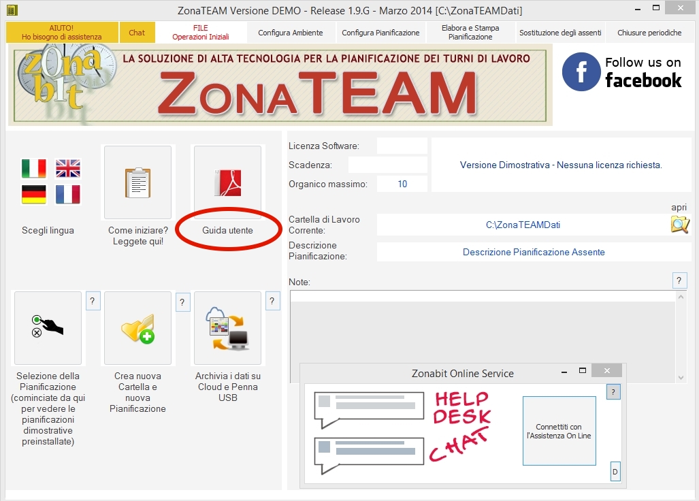Close the ZonaTEAM main window
This screenshot has width=699, height=501.
(x=680, y=7)
